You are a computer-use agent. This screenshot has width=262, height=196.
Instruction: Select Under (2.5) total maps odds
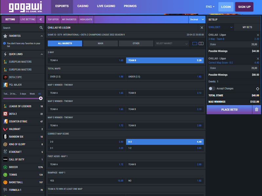coord(165,77)
